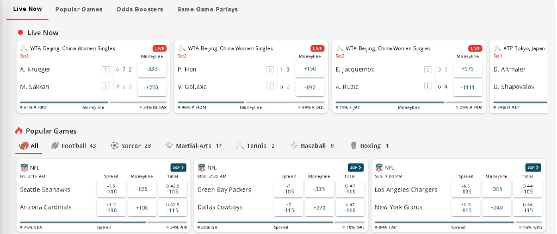This screenshot has height=234, width=557.
Task: Click the football icon in sport filters
Action: point(55,146)
